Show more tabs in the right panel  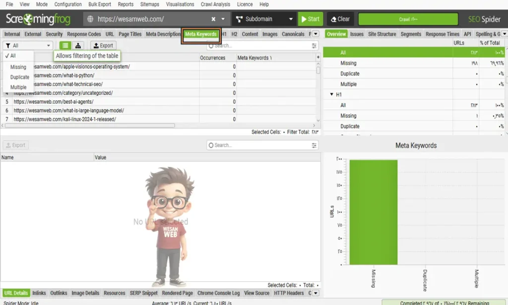pyautogui.click(x=504, y=34)
